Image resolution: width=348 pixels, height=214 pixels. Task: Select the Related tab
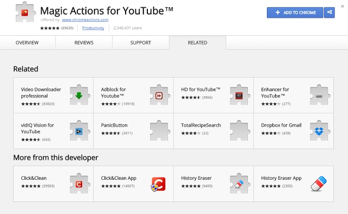point(197,42)
